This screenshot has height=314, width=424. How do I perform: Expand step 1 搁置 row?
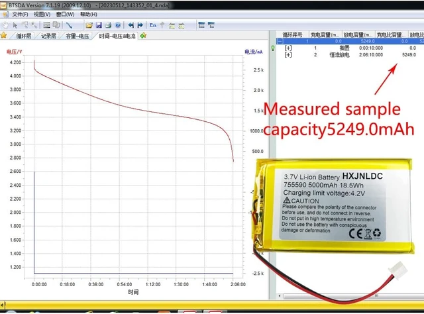288,48
